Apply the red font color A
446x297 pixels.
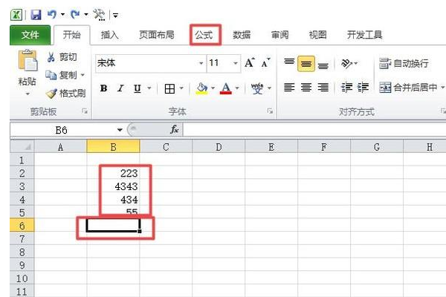pos(226,88)
